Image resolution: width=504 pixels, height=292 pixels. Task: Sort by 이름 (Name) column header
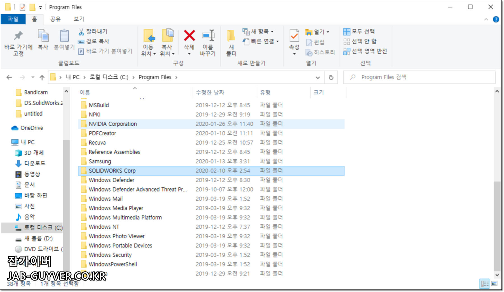point(85,92)
